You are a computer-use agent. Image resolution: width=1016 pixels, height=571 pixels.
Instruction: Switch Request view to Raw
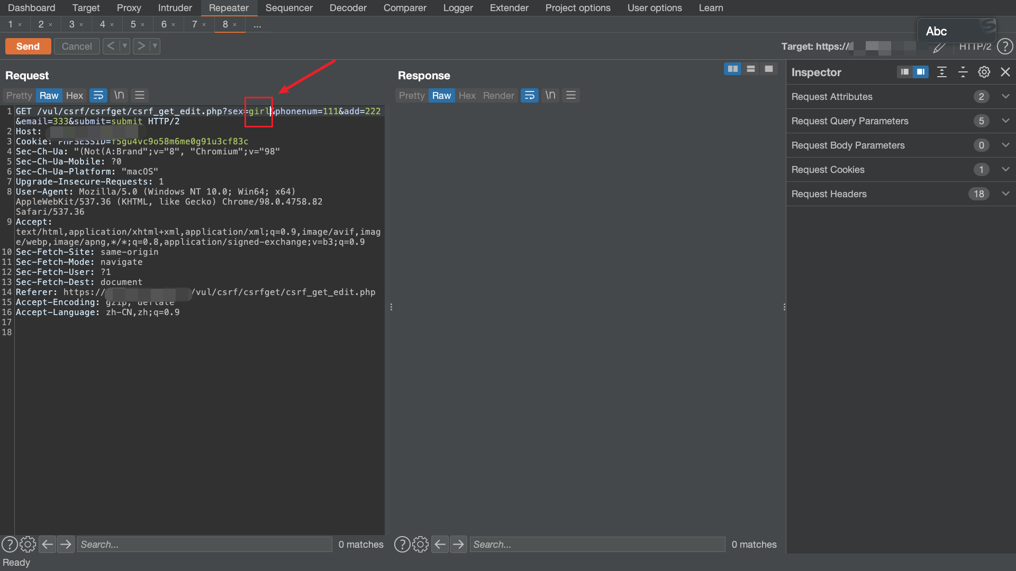point(49,96)
